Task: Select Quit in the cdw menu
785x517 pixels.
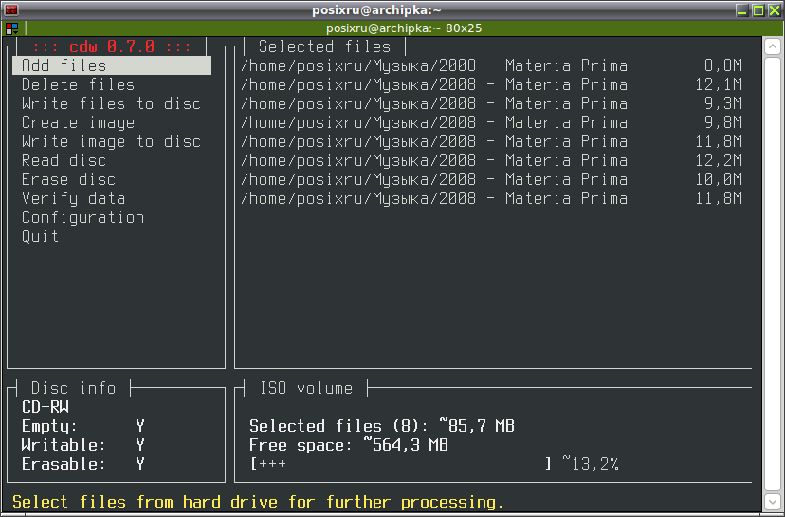Action: point(40,236)
